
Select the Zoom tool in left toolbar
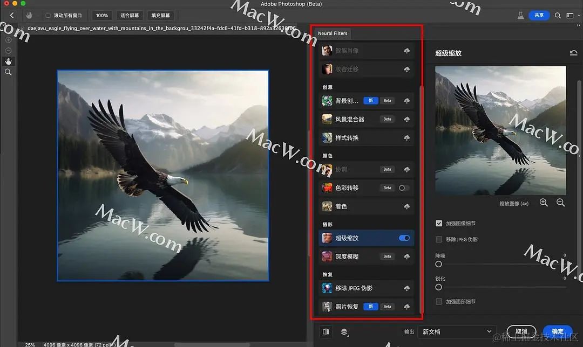[x=8, y=72]
